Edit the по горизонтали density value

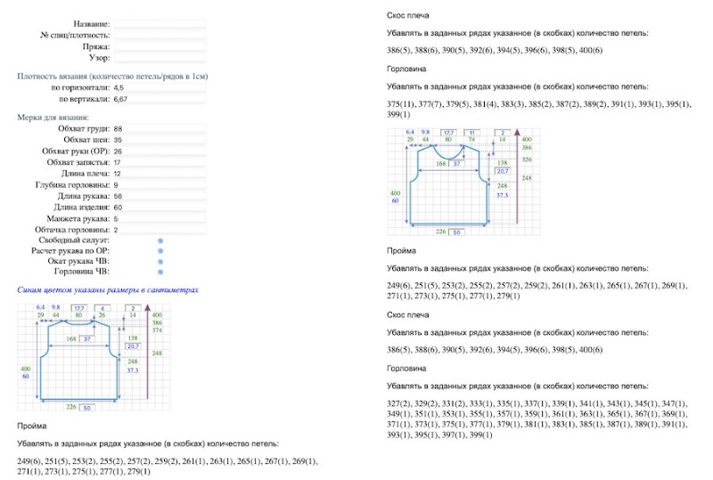[x=160, y=88]
